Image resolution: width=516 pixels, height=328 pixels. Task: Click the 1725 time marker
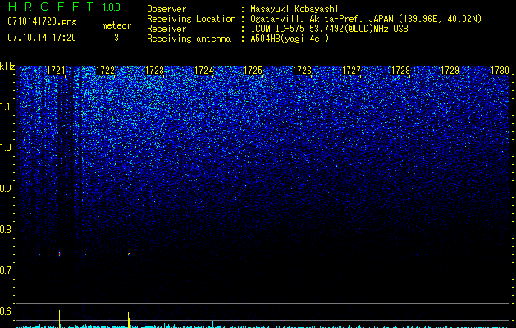point(253,71)
